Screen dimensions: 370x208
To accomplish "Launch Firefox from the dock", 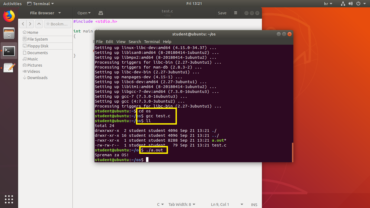I will (9, 16).
